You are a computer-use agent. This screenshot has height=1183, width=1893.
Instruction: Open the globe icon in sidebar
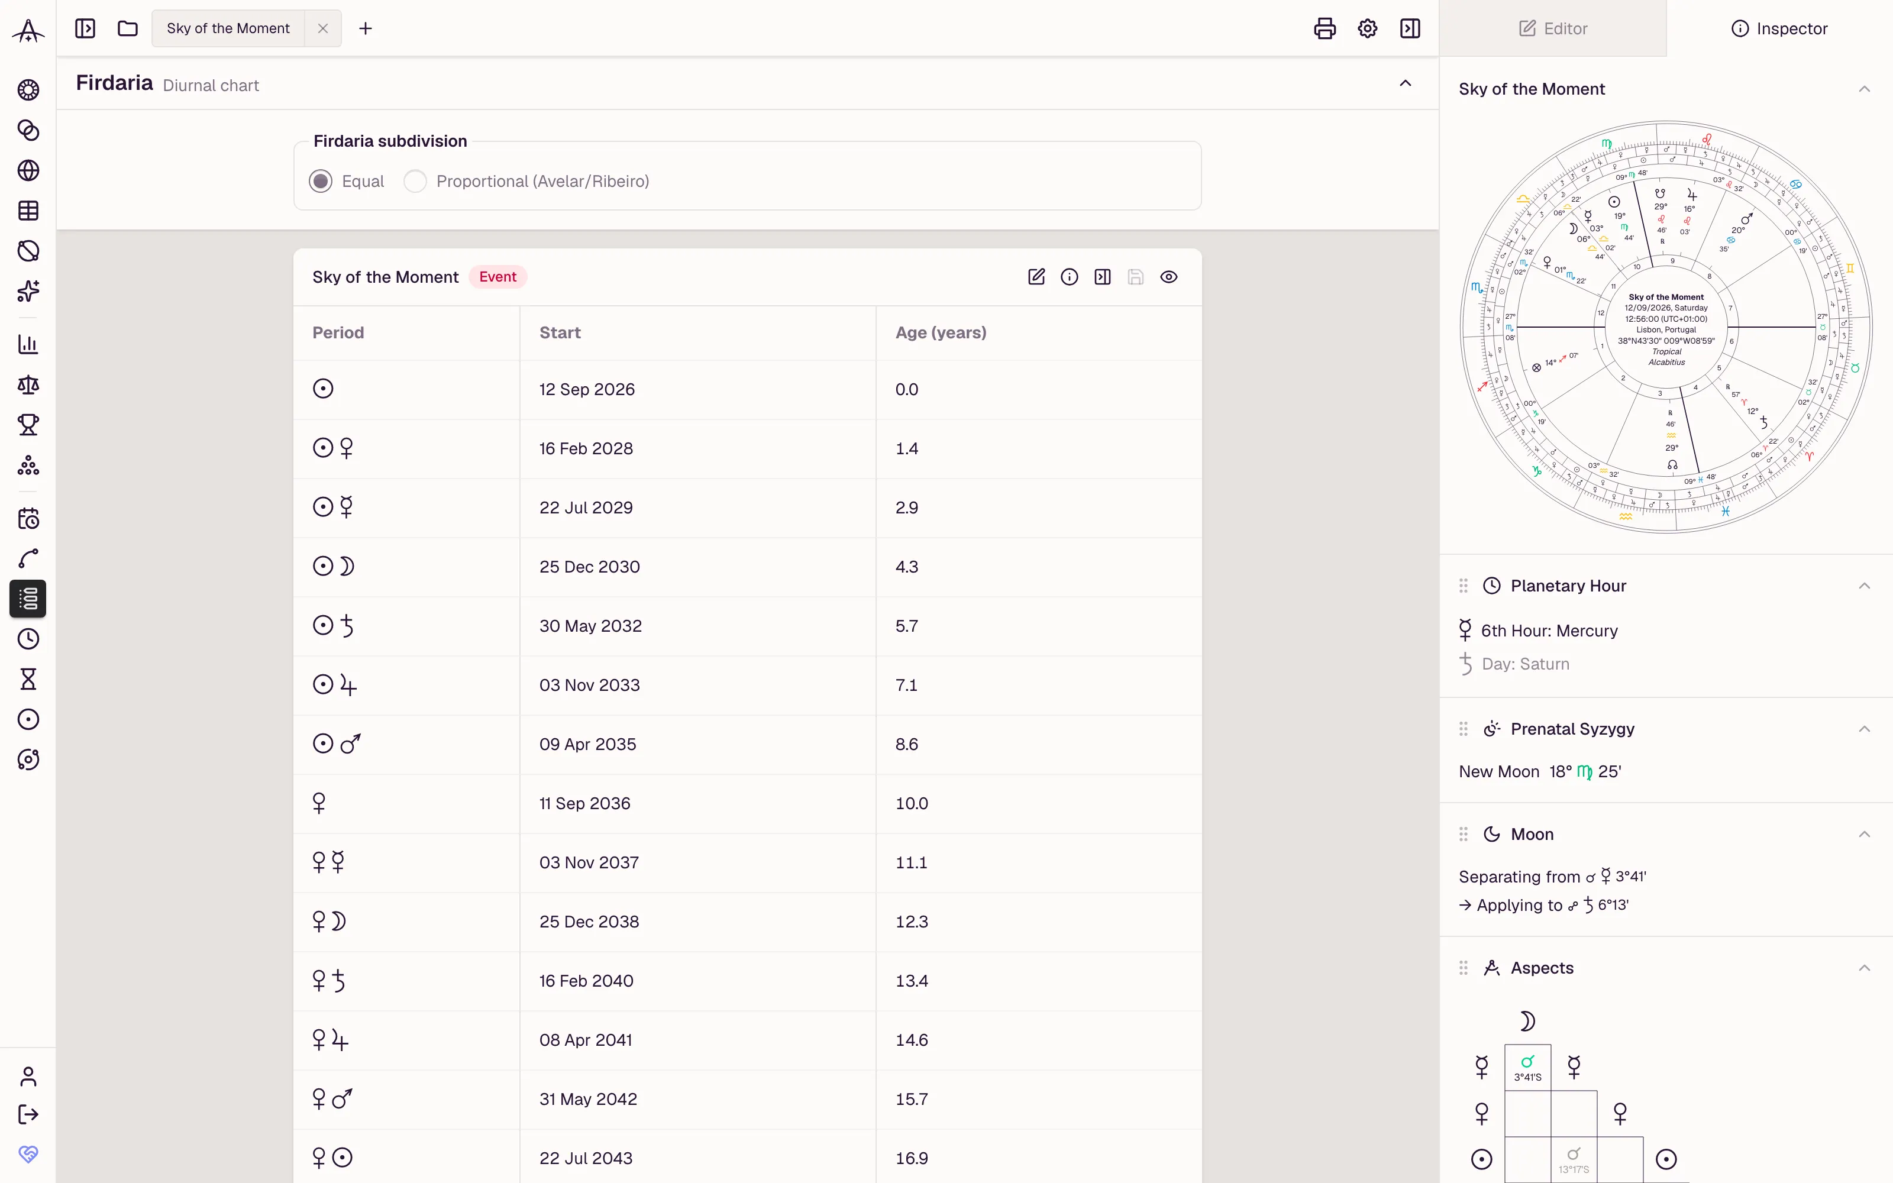[28, 170]
